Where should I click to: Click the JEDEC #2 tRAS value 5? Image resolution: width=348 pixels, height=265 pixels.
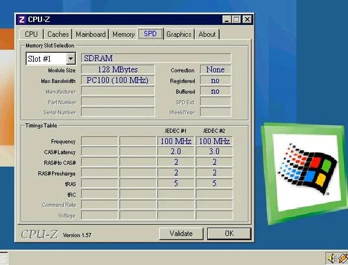(x=214, y=183)
